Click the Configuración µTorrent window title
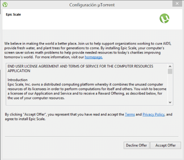This screenshot has height=160, width=184. [x=92, y=5]
